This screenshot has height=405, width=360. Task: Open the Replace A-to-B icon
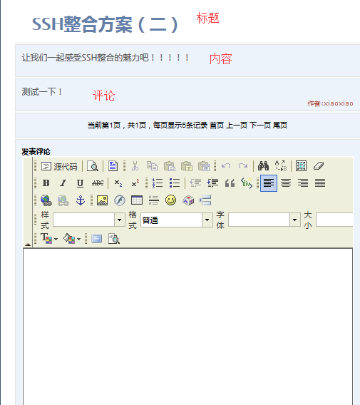(281, 166)
